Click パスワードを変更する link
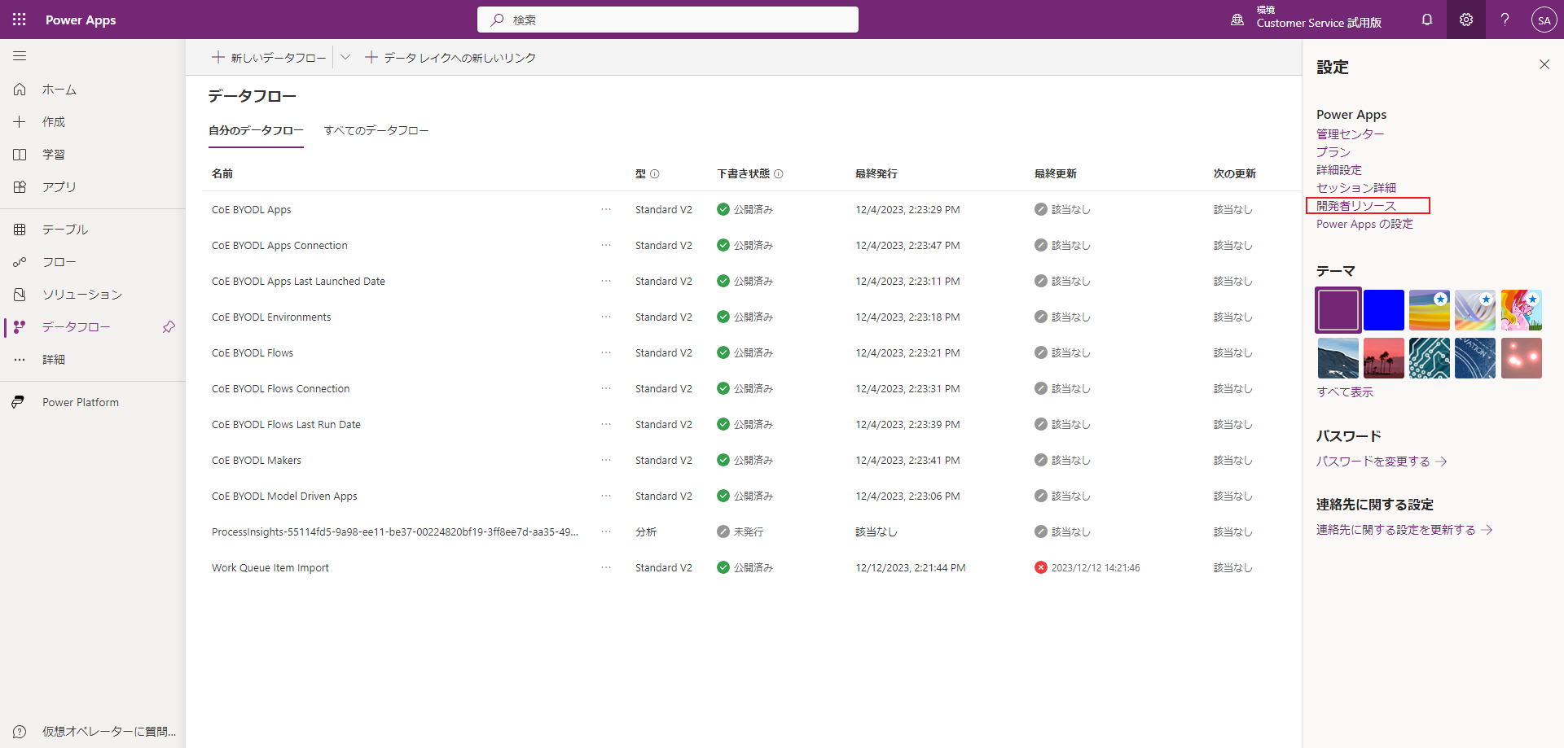1564x748 pixels. point(1382,461)
